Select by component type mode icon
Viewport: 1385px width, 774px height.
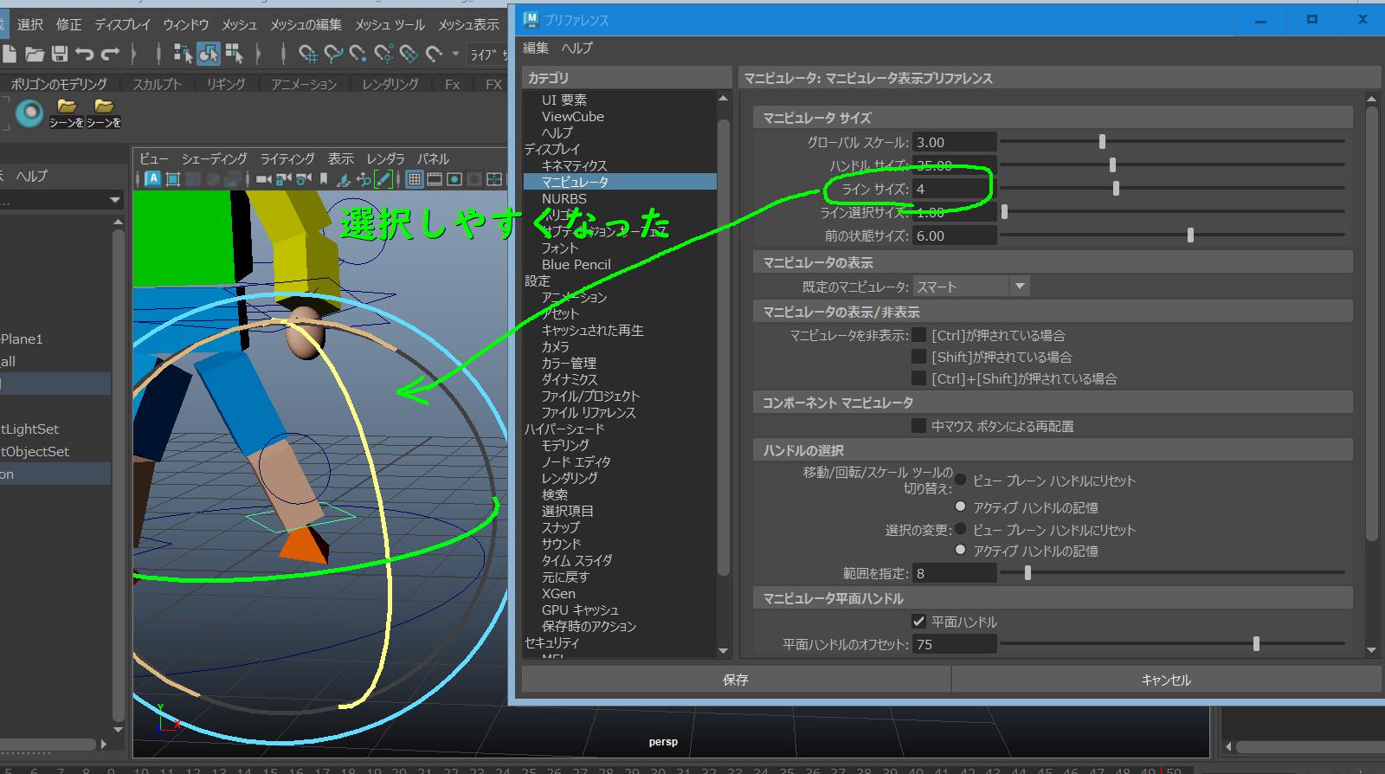click(x=234, y=54)
